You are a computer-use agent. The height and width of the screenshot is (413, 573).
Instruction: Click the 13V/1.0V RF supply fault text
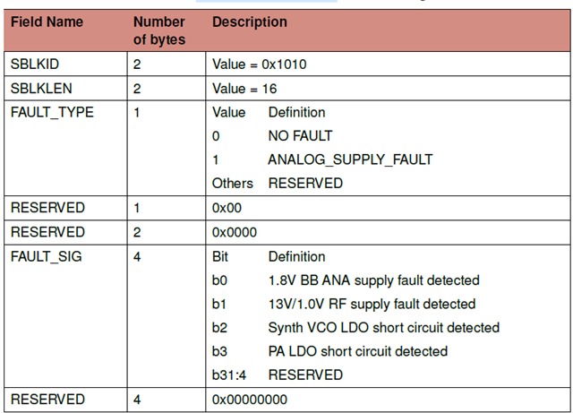coord(372,304)
